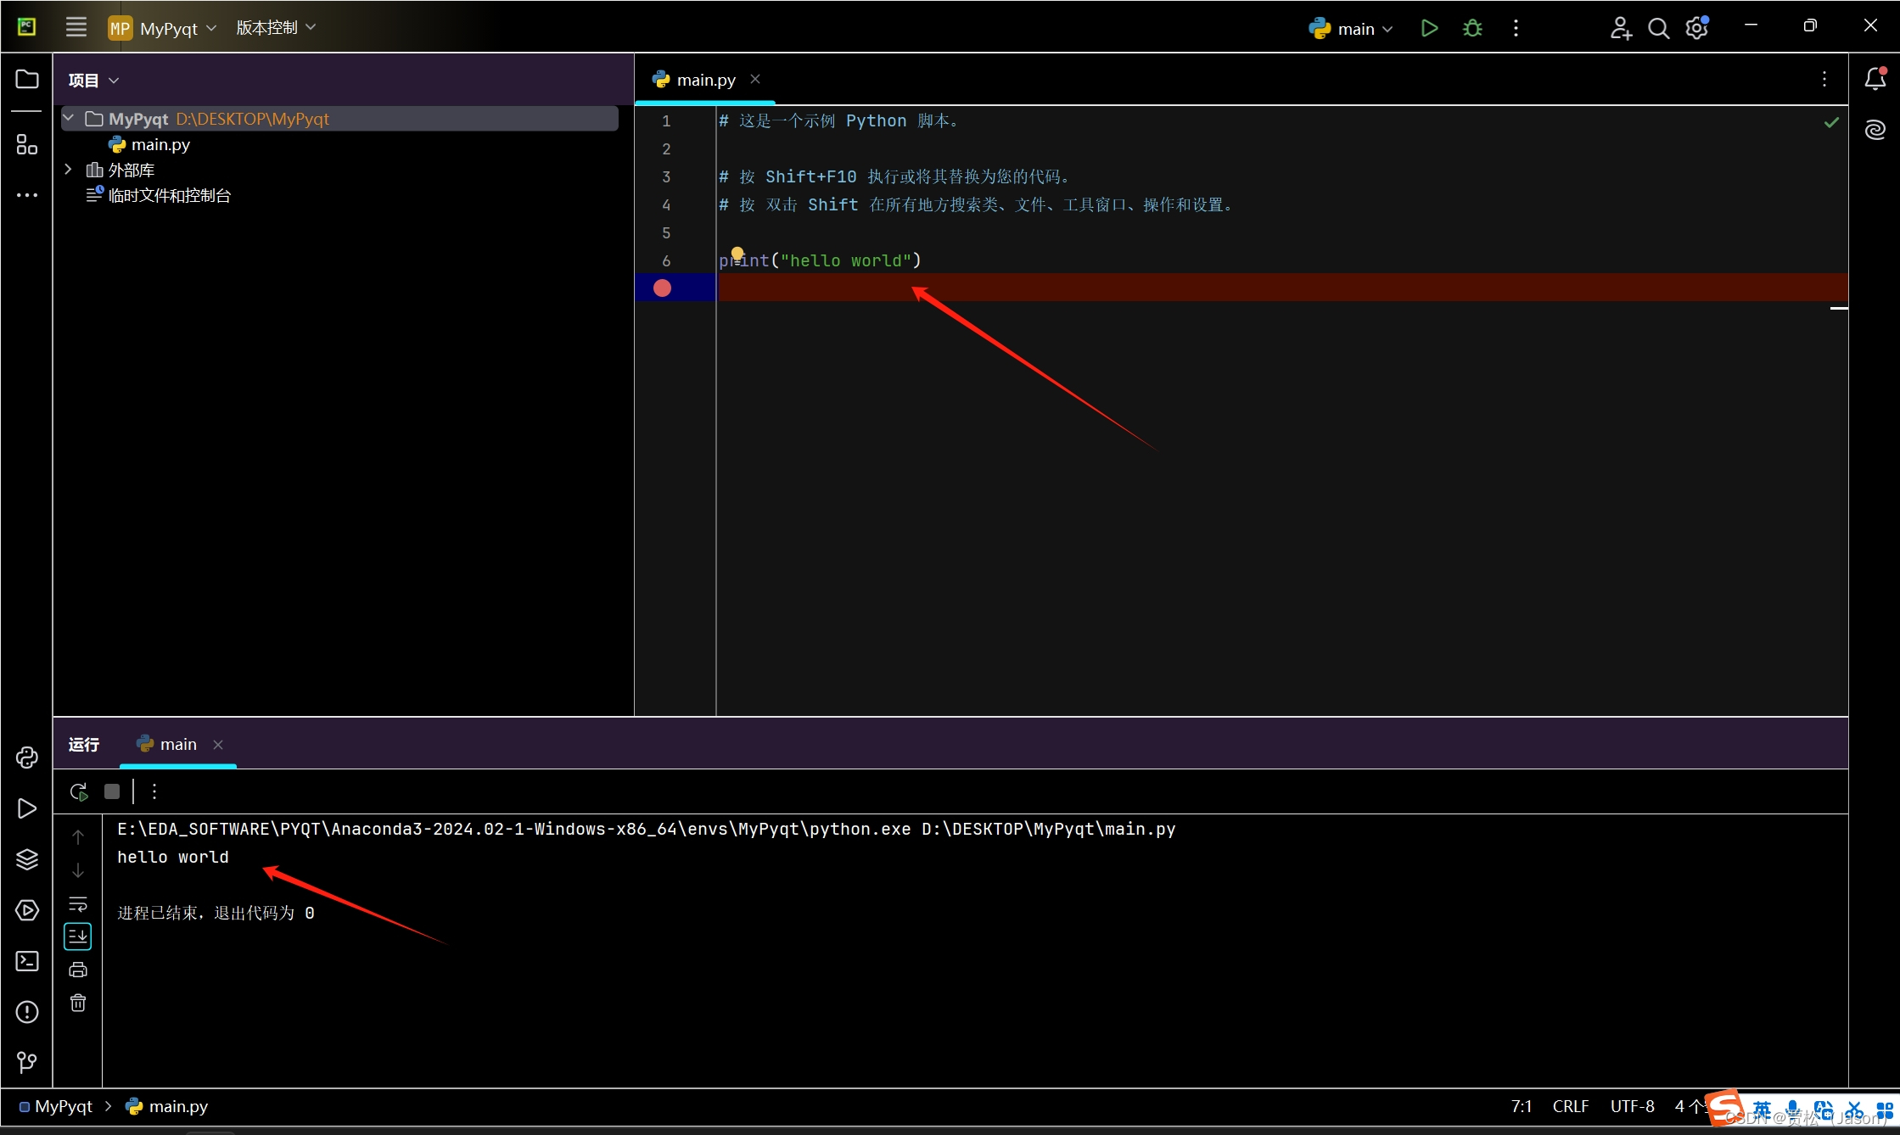Select main.py in the project tree
This screenshot has width=1900, height=1135.
click(x=160, y=144)
